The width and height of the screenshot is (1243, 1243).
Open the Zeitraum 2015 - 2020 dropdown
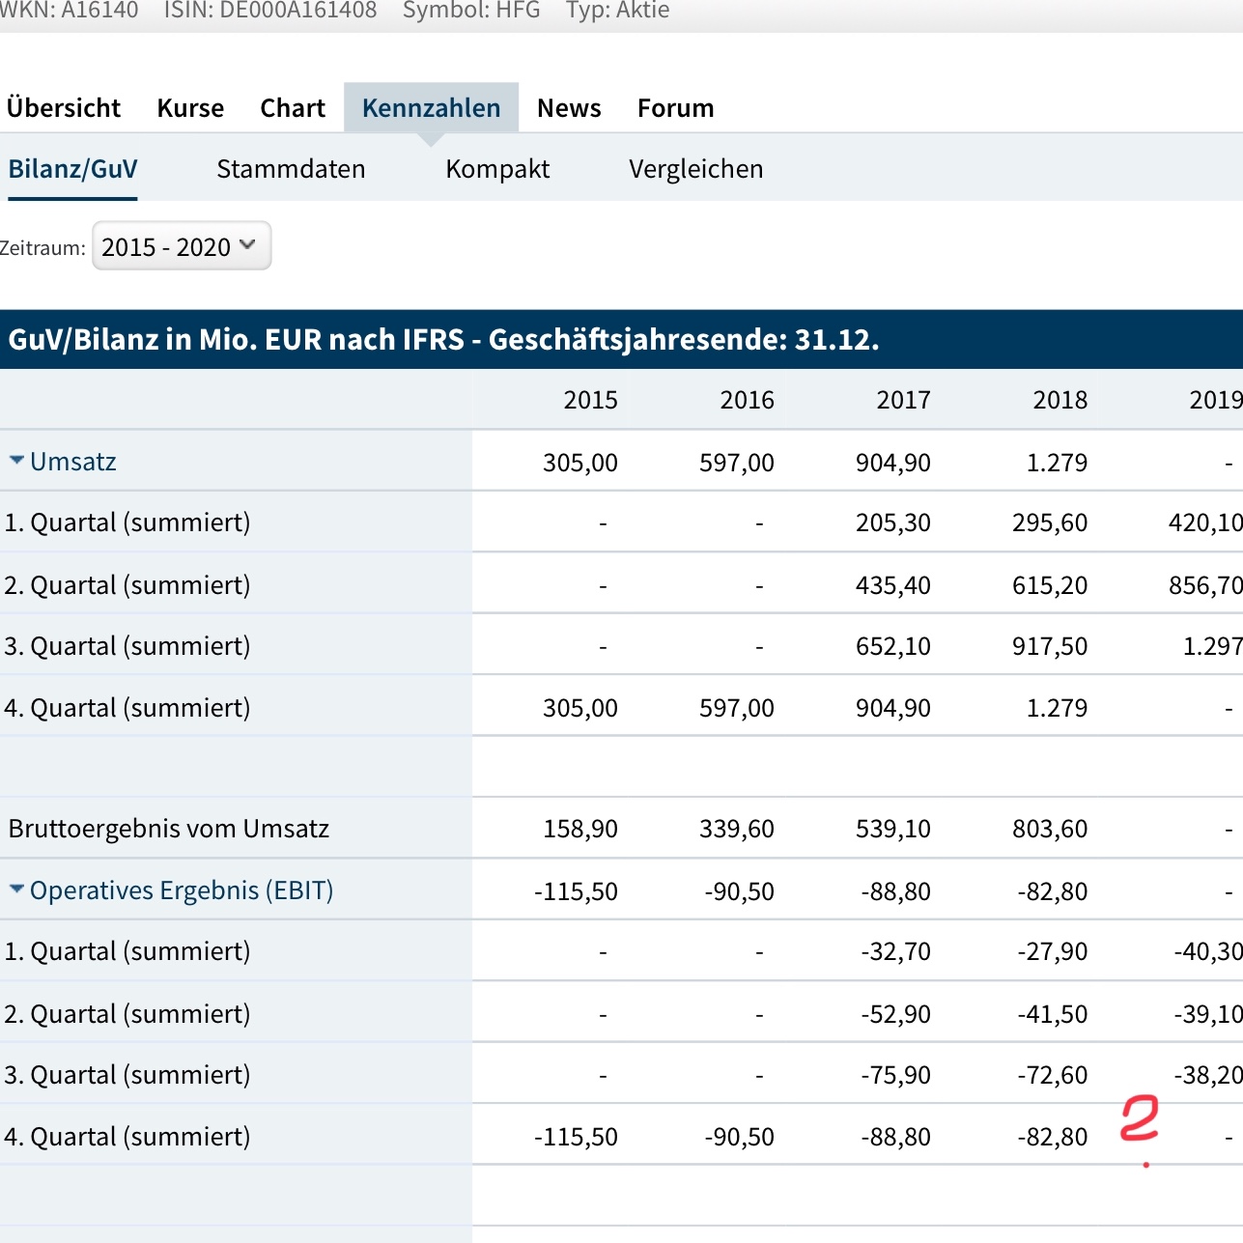tap(182, 246)
